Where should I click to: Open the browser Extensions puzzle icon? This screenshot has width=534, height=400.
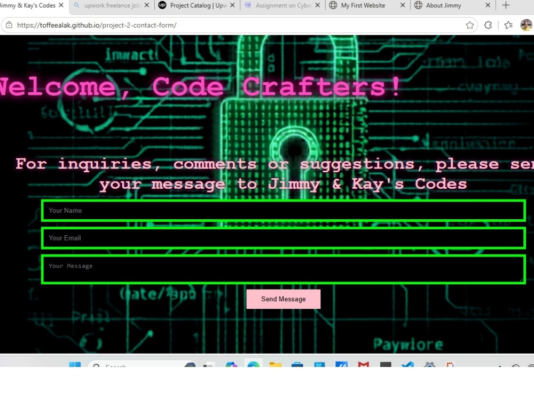488,25
